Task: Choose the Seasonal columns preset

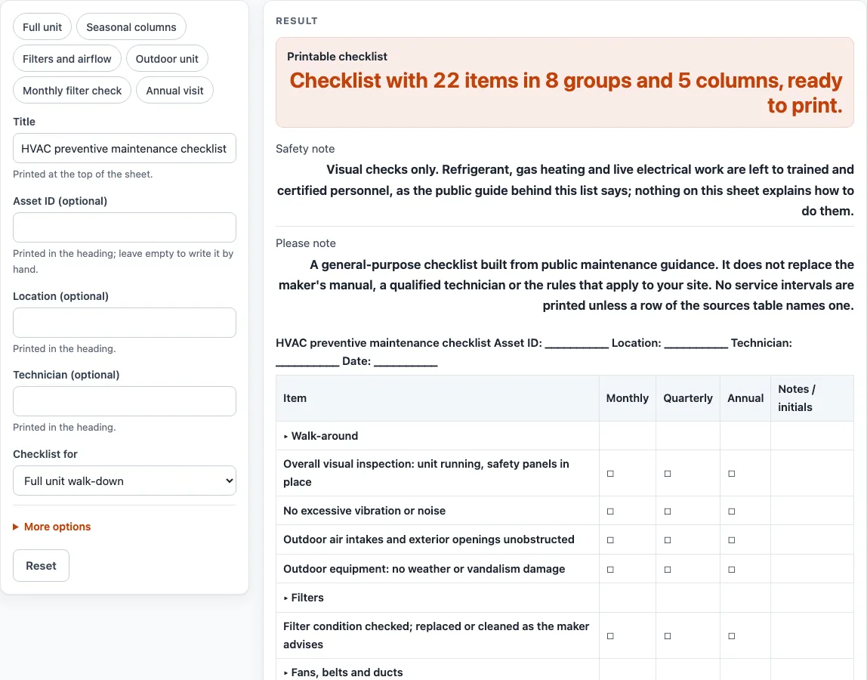Action: pyautogui.click(x=131, y=27)
